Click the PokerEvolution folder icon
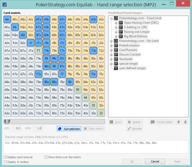Viewport: 192px width, 167px height. [x=116, y=45]
